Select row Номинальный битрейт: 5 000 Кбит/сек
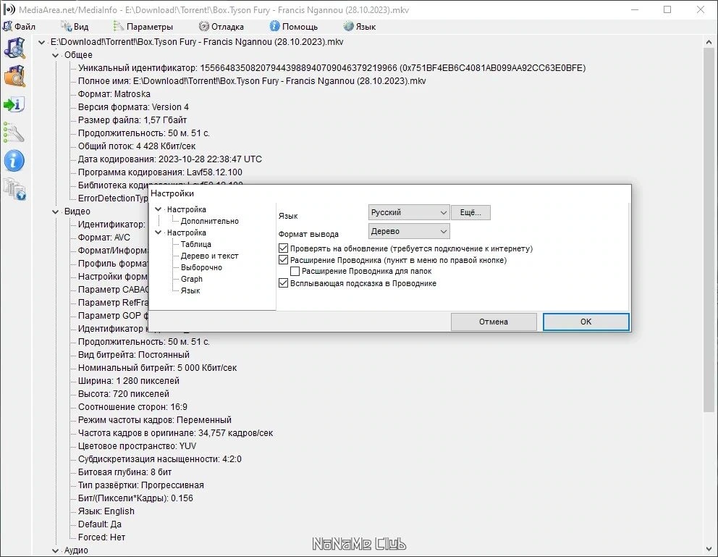This screenshot has height=557, width=718. pyautogui.click(x=158, y=368)
